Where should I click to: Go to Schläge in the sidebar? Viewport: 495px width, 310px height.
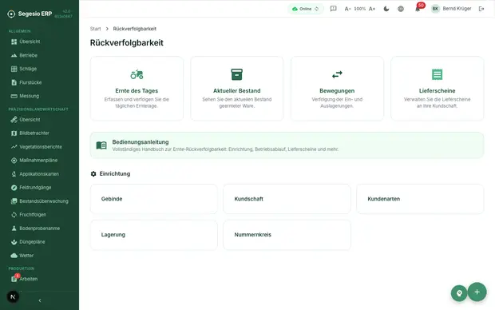[x=24, y=69]
